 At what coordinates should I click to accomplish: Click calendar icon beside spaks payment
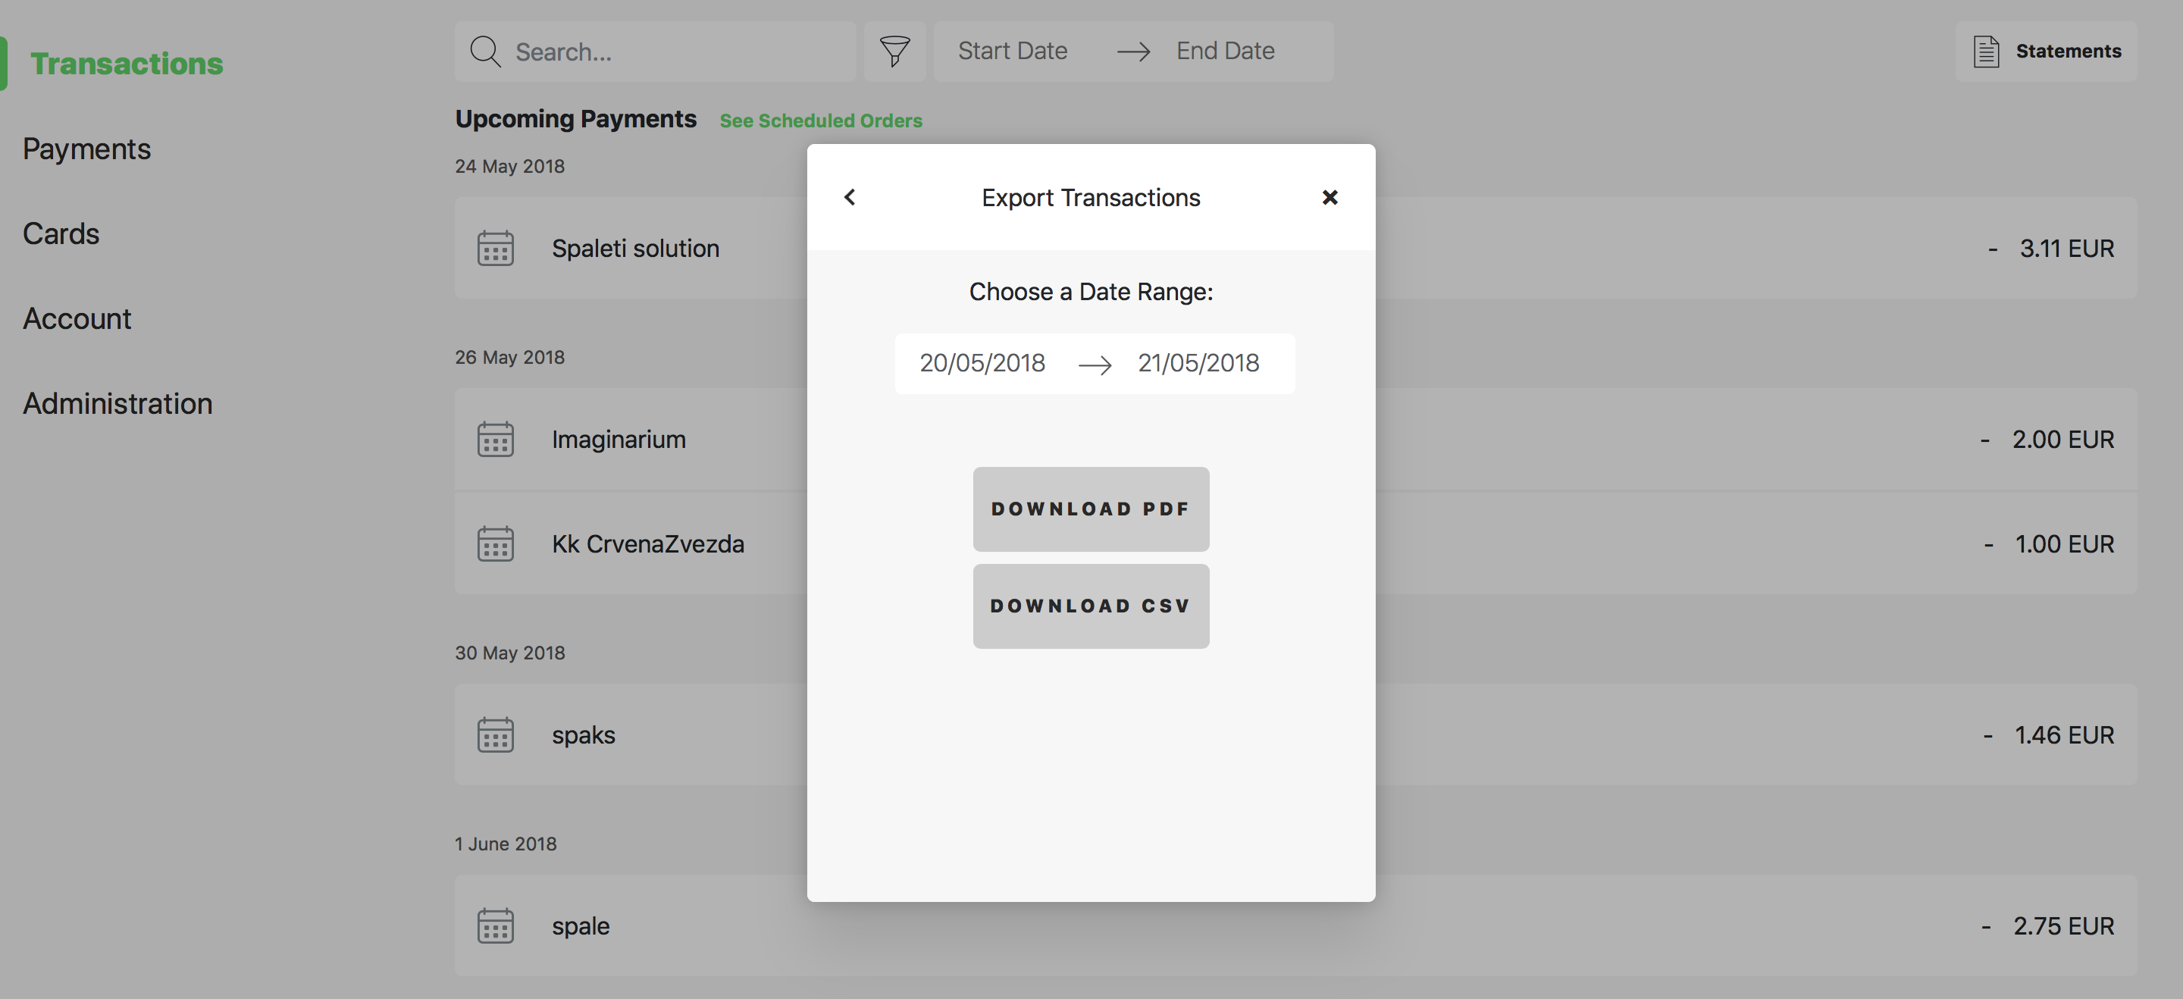click(495, 734)
